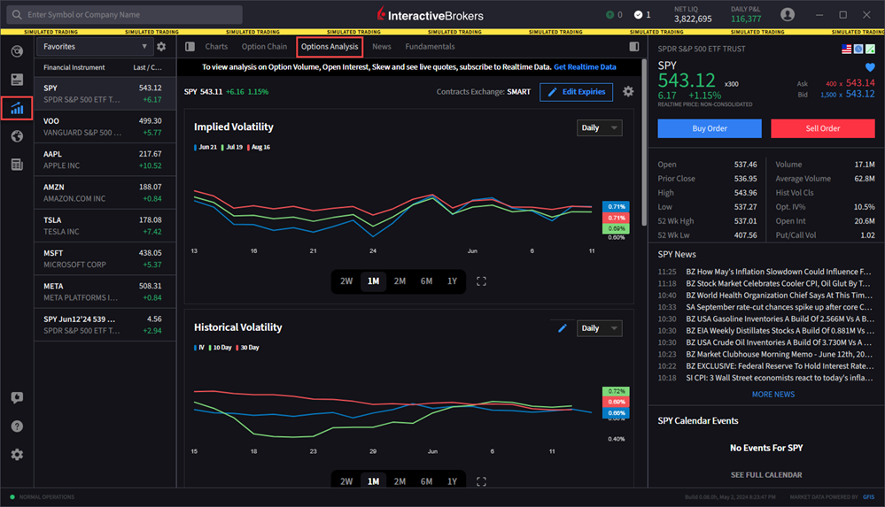
Task: Click the US flag icon next to SPY
Action: (x=847, y=49)
